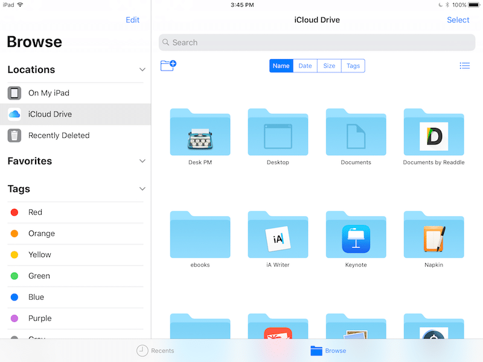Sort files by Date
This screenshot has width=483, height=362.
305,66
